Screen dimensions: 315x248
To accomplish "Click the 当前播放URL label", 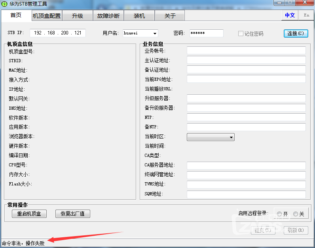I will click(x=159, y=89).
